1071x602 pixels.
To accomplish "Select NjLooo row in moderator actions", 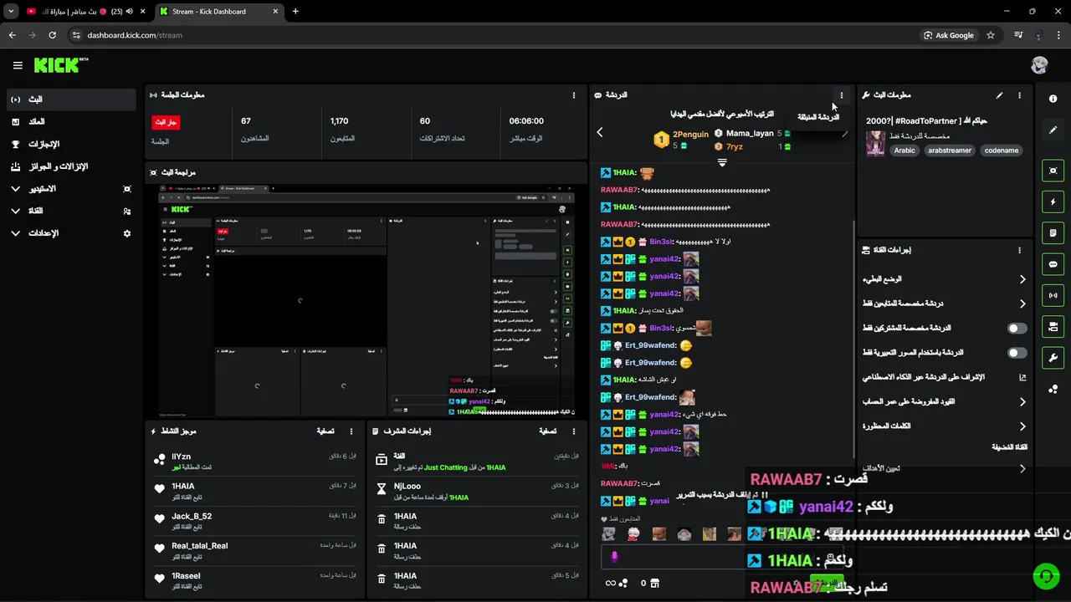I will coord(478,491).
